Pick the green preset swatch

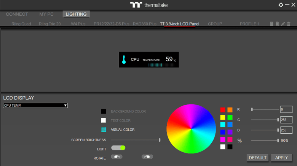click(230, 117)
